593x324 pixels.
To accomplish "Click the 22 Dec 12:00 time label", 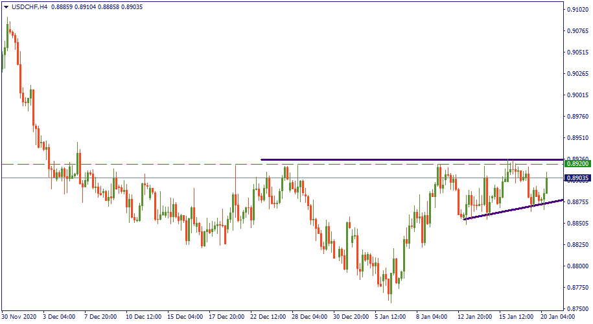I will [x=269, y=317].
